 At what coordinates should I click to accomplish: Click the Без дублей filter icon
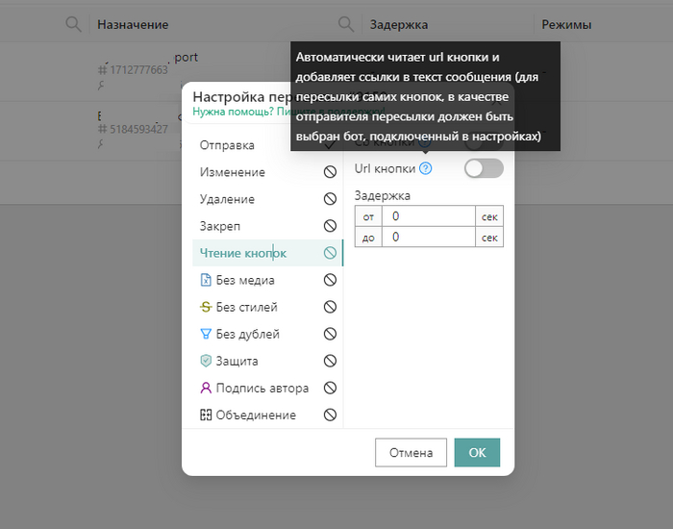pyautogui.click(x=206, y=334)
